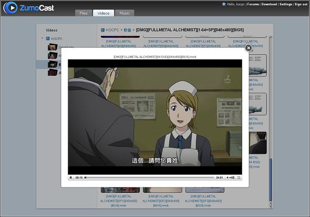Open the [64 END] thumbnail behind the popup
This screenshot has height=217, width=310.
coord(258,143)
